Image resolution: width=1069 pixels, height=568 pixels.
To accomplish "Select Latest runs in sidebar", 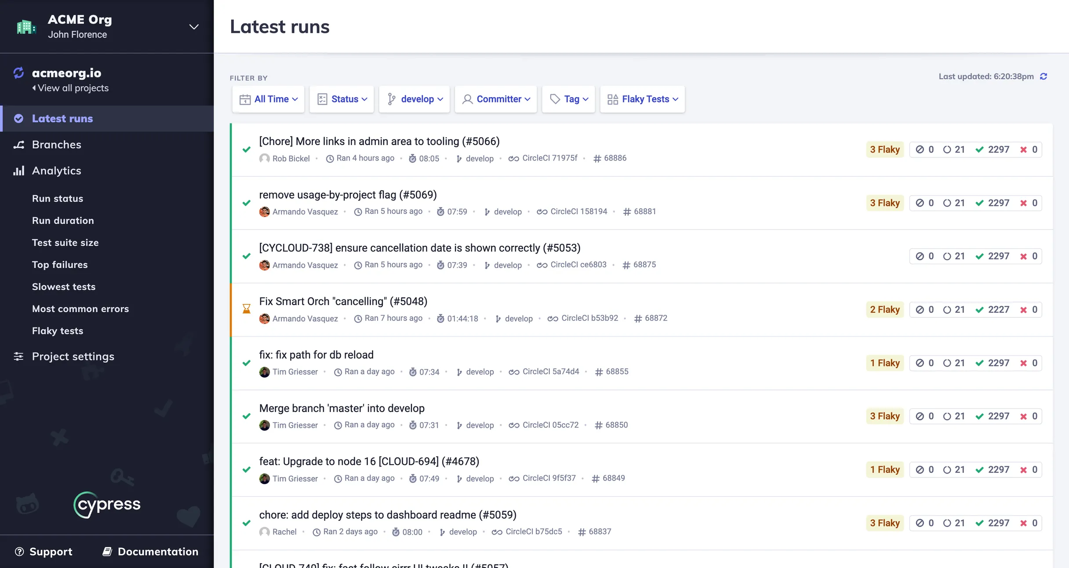I will [x=108, y=119].
